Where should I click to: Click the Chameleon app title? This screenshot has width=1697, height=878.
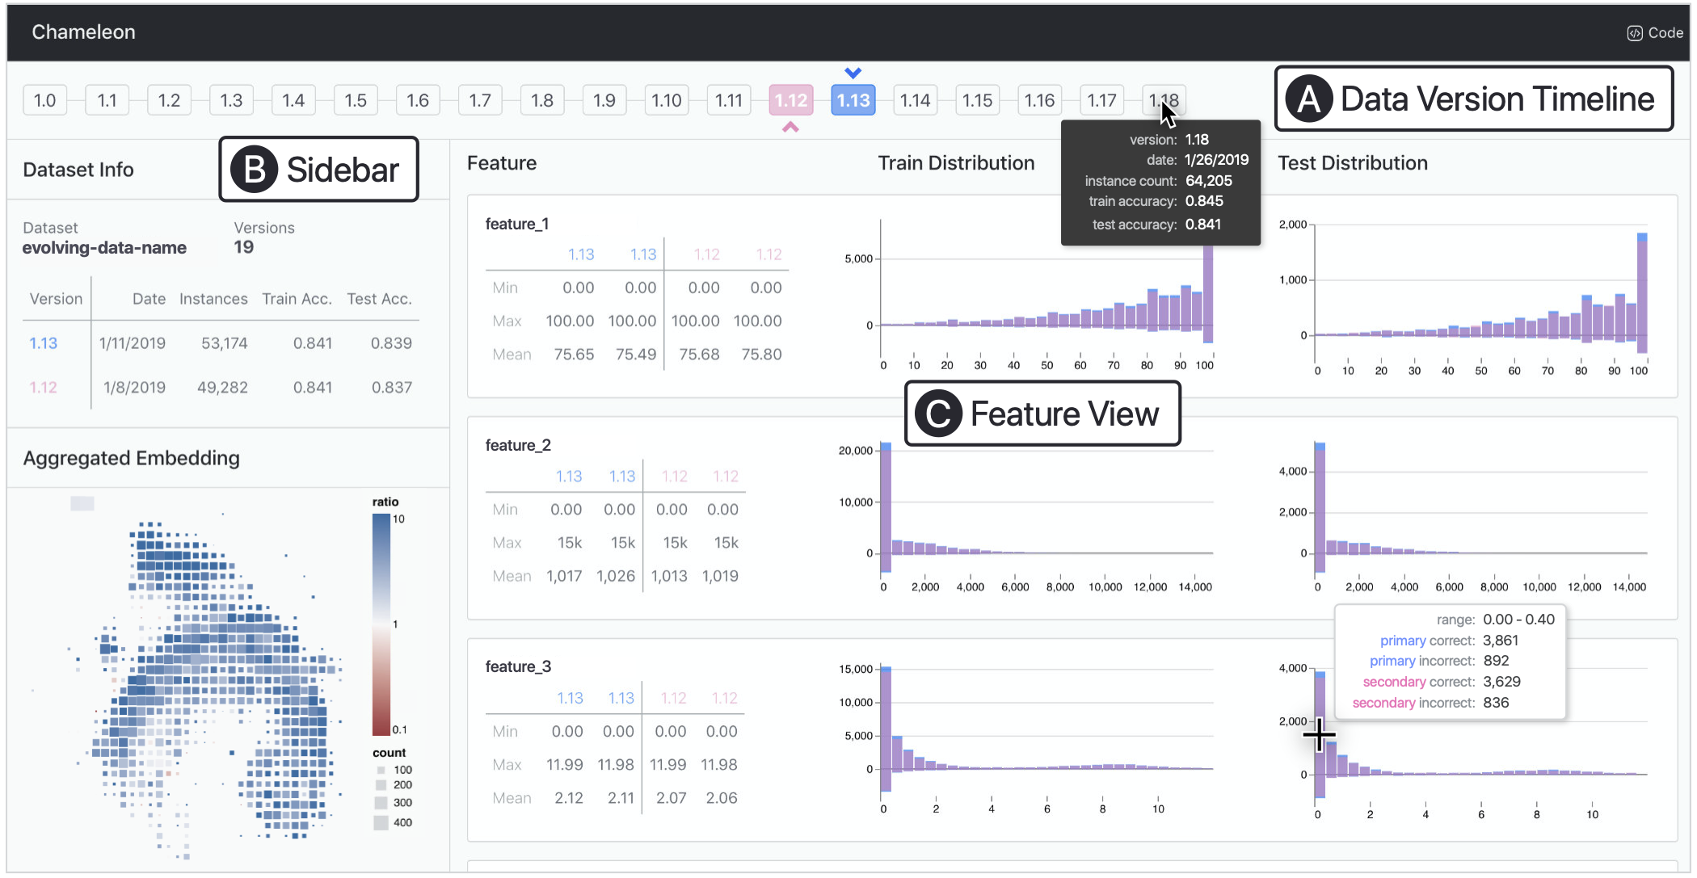coord(83,32)
